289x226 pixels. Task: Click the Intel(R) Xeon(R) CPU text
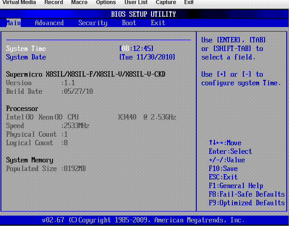[43, 117]
